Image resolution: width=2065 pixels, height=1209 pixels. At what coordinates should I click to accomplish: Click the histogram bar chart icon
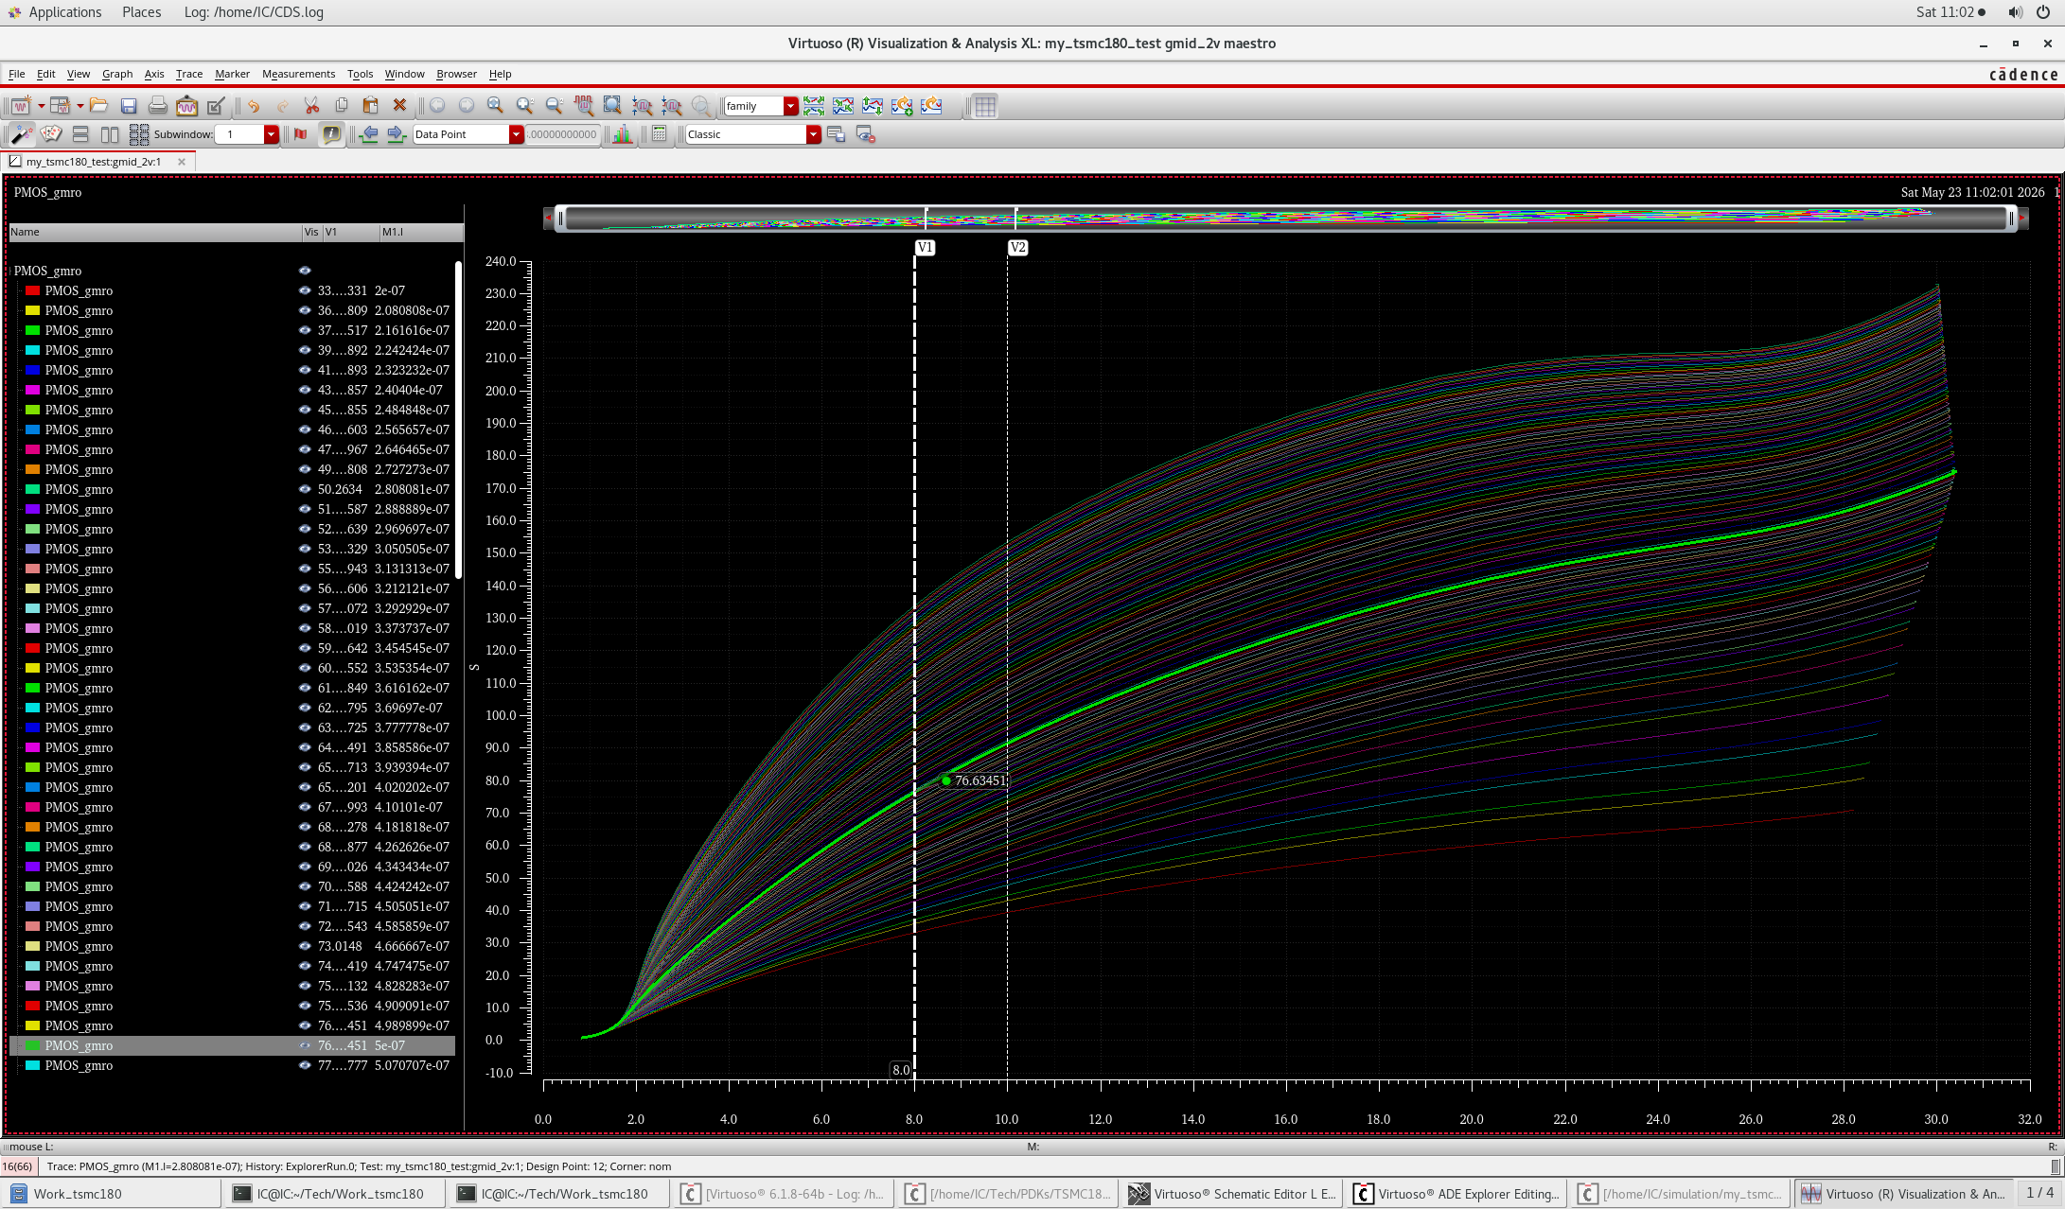pos(623,134)
